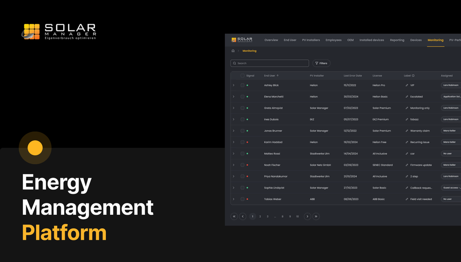The height and width of the screenshot is (262, 461).
Task: Click the Solar Manager logo in navbar
Action: point(242,40)
